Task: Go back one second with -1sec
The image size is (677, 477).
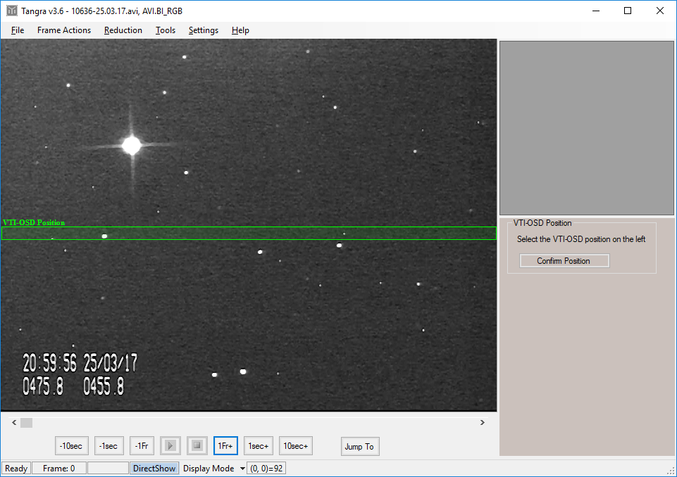Action: [x=108, y=446]
